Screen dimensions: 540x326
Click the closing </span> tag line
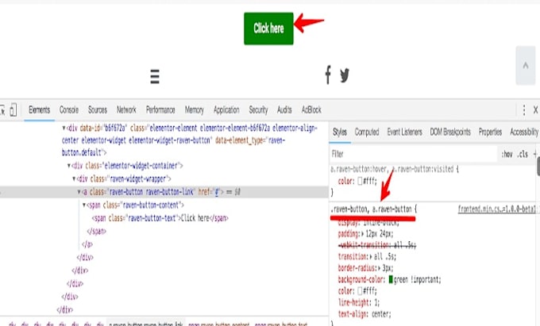[97, 232]
